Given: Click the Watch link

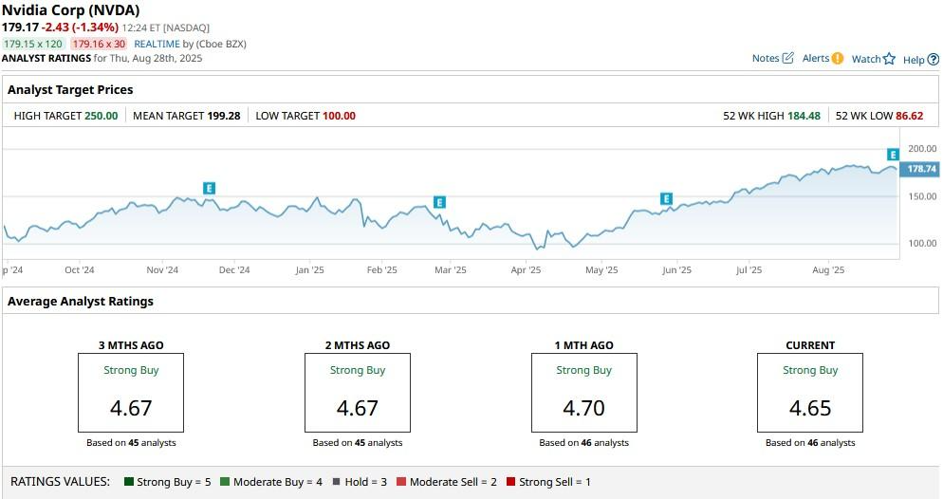Looking at the screenshot, I should click(866, 59).
